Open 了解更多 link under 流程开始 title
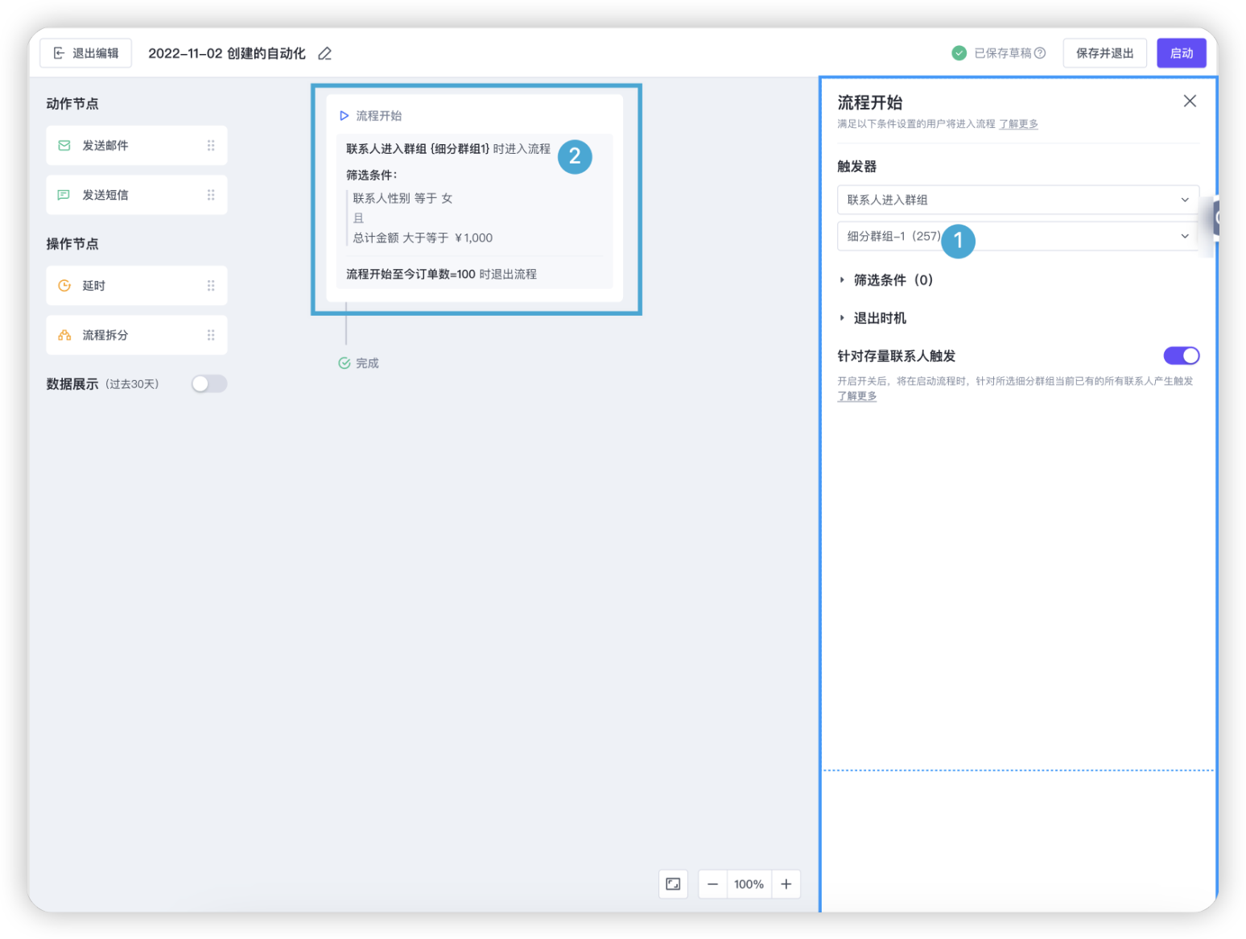 pyautogui.click(x=1018, y=124)
